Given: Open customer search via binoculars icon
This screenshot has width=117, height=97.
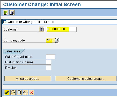Looking at the screenshot, I should 41,29.
